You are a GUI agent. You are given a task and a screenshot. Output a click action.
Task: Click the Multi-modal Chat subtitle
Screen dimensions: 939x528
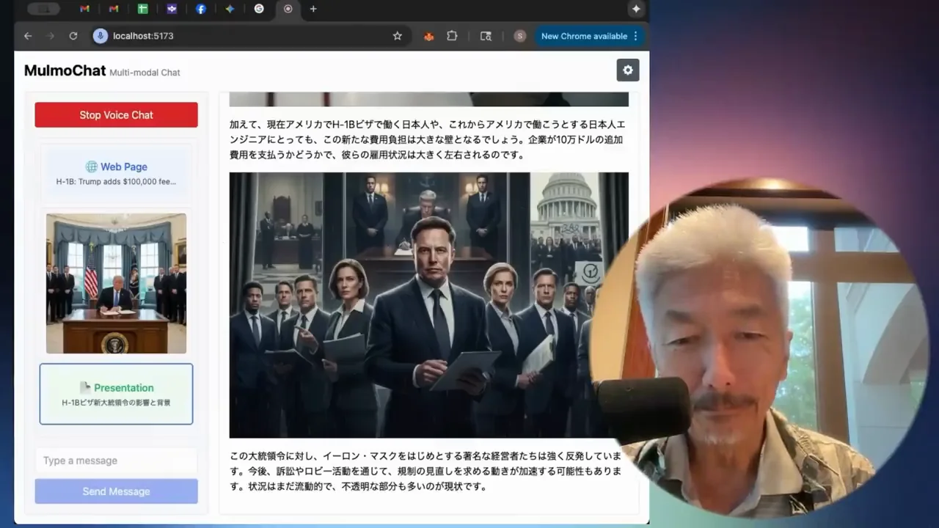(145, 72)
